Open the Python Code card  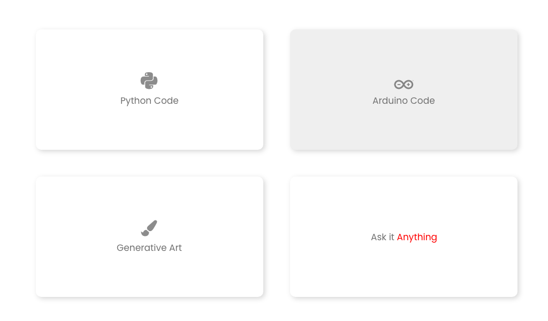point(150,89)
